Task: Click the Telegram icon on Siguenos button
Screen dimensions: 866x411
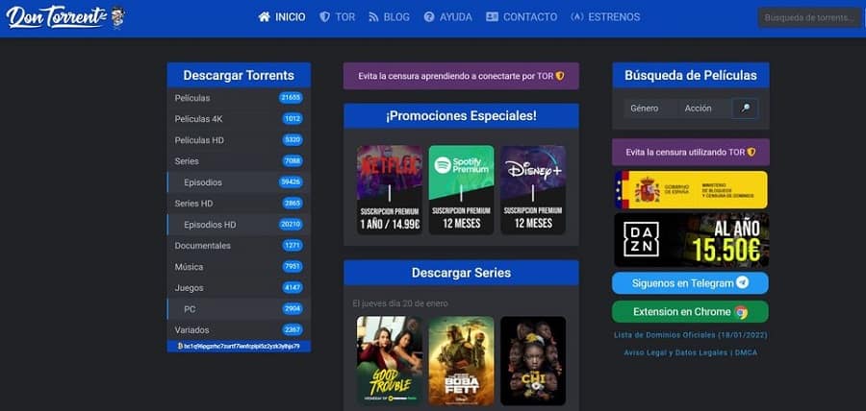Action: click(743, 283)
